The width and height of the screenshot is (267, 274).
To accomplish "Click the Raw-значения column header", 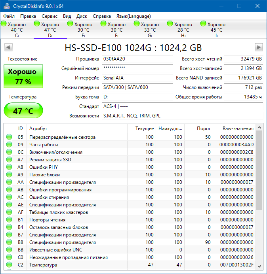I will [234, 128].
